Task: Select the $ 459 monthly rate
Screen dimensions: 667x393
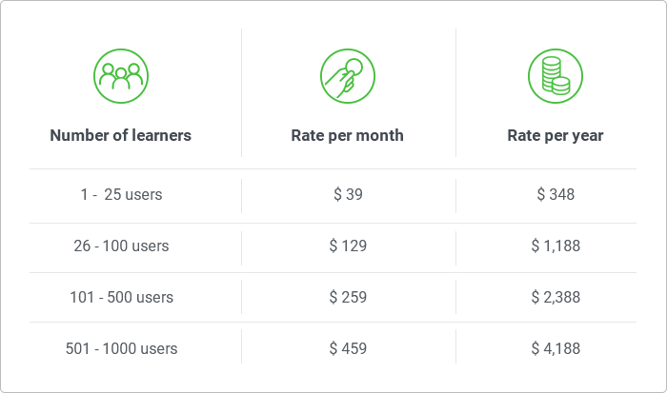Action: 348,349
